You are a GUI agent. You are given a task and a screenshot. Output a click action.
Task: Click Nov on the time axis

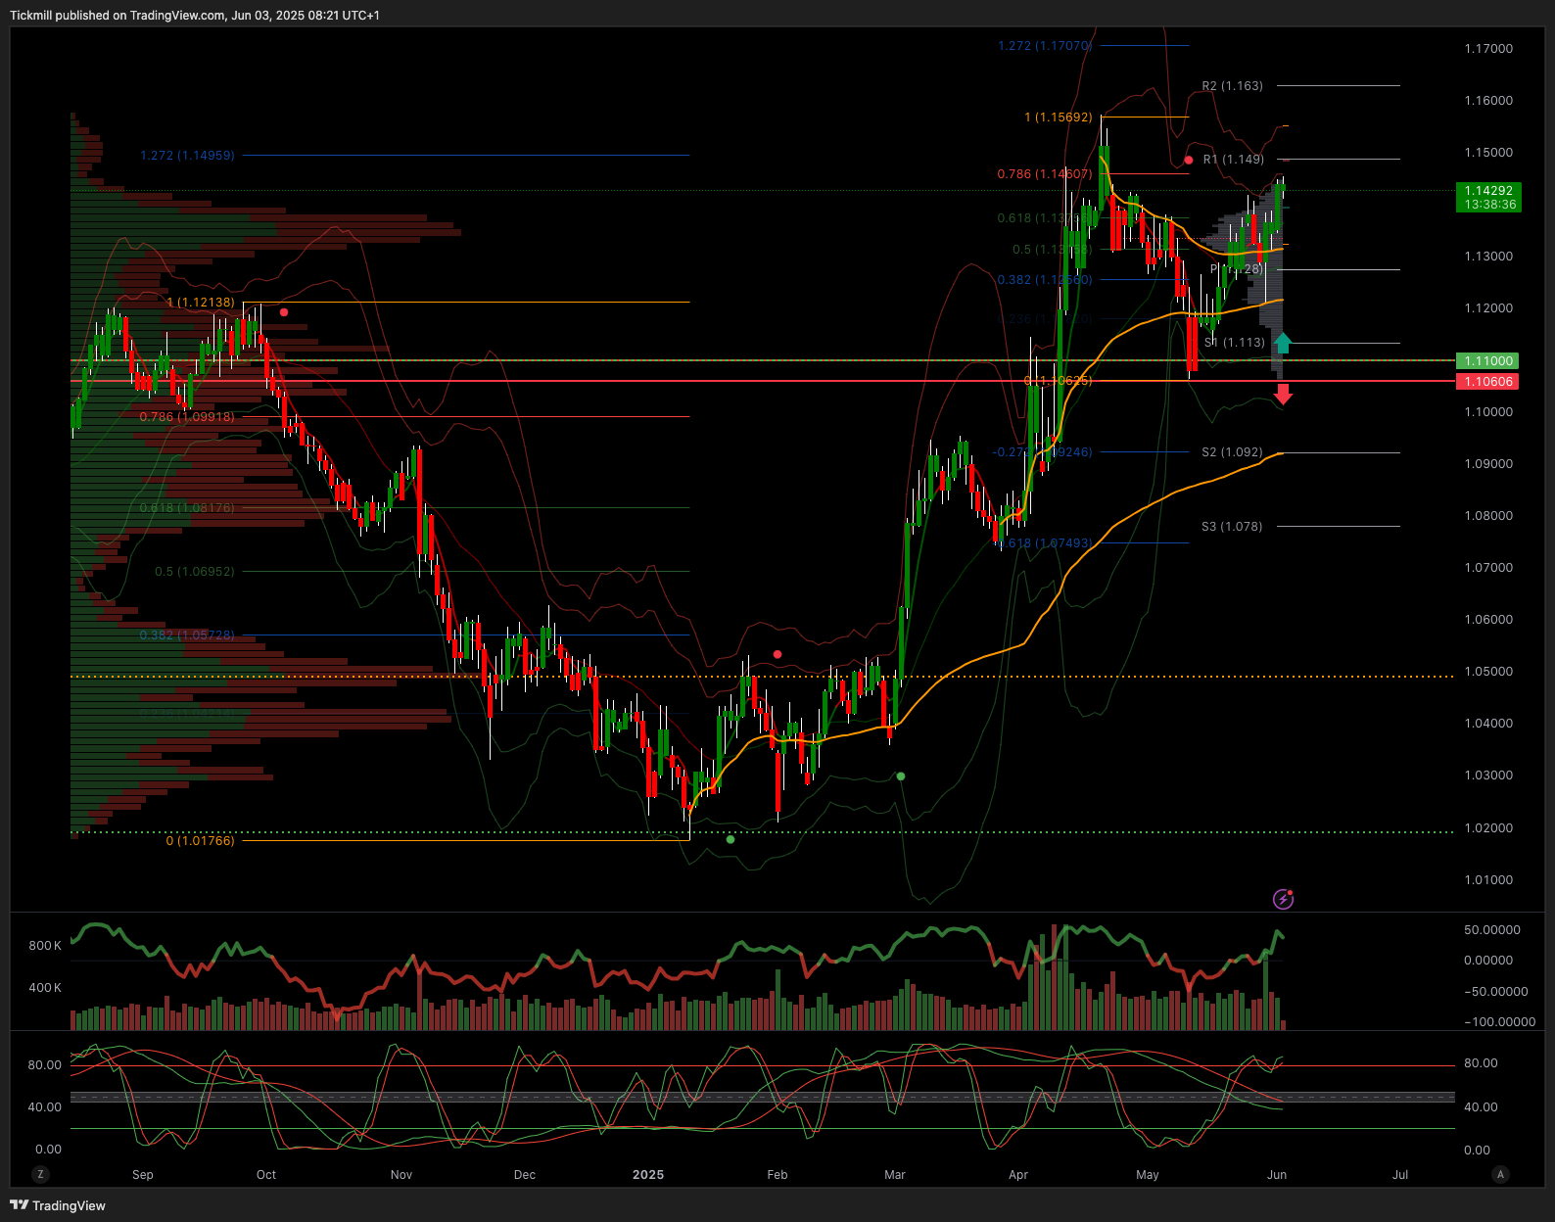point(401,1174)
